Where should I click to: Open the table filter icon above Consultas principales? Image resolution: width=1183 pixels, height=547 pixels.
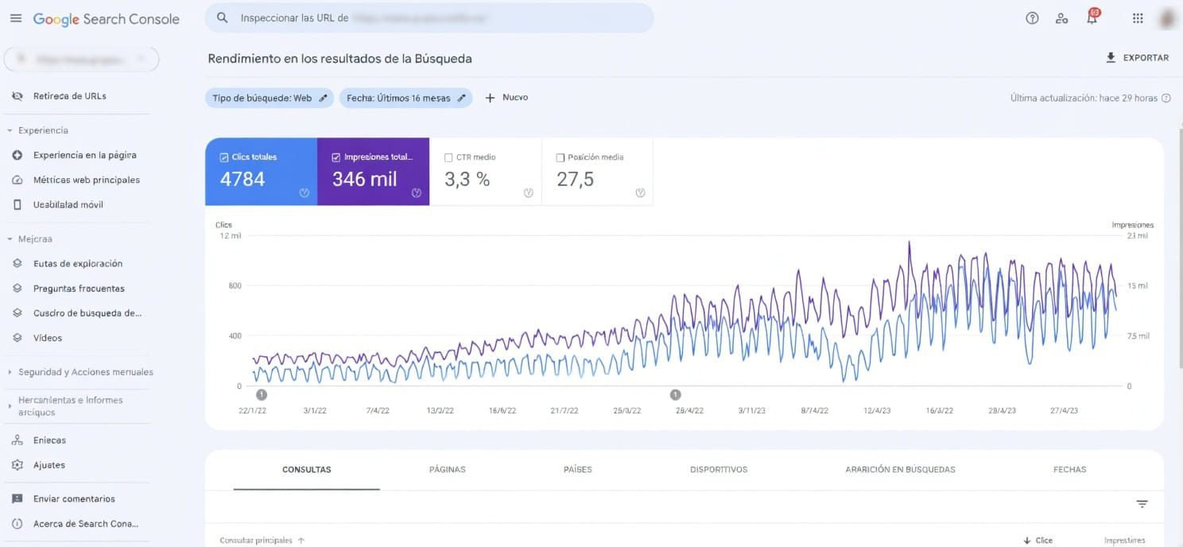pyautogui.click(x=1142, y=503)
